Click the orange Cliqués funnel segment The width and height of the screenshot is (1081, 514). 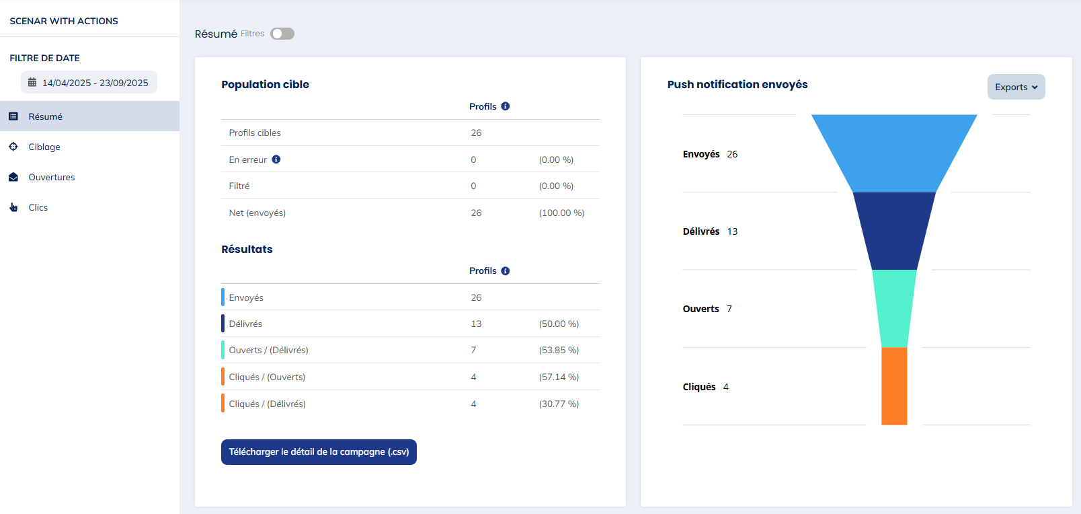tap(894, 386)
